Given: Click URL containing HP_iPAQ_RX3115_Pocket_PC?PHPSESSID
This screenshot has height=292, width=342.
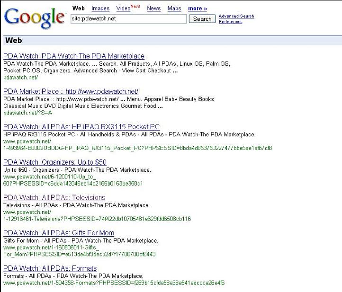Looking at the screenshot, I should pos(138,148).
